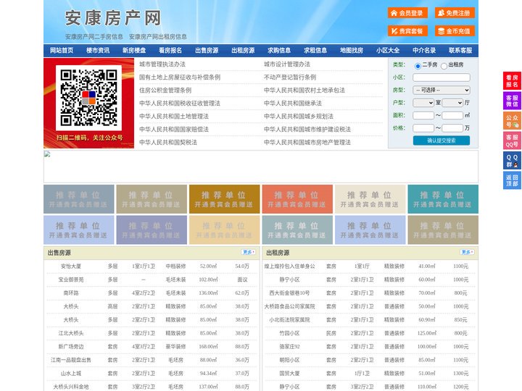The image size is (522, 391).
Task: Click the salmon red 推荐单位 tile
Action: click(x=297, y=199)
